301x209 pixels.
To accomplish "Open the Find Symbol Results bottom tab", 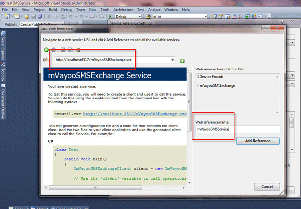I will pos(69,208).
